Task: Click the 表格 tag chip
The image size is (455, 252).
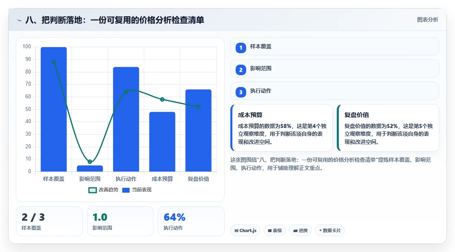Action: click(275, 230)
